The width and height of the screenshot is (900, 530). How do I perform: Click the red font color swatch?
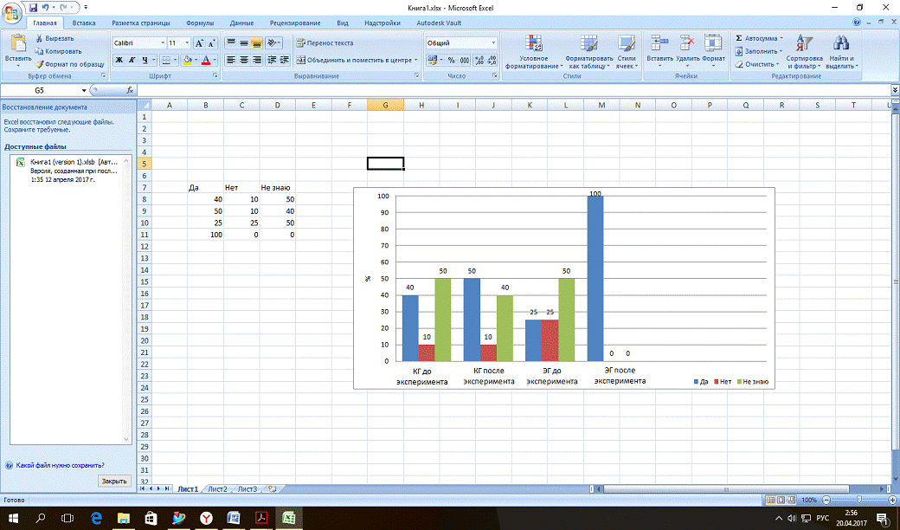pos(205,61)
